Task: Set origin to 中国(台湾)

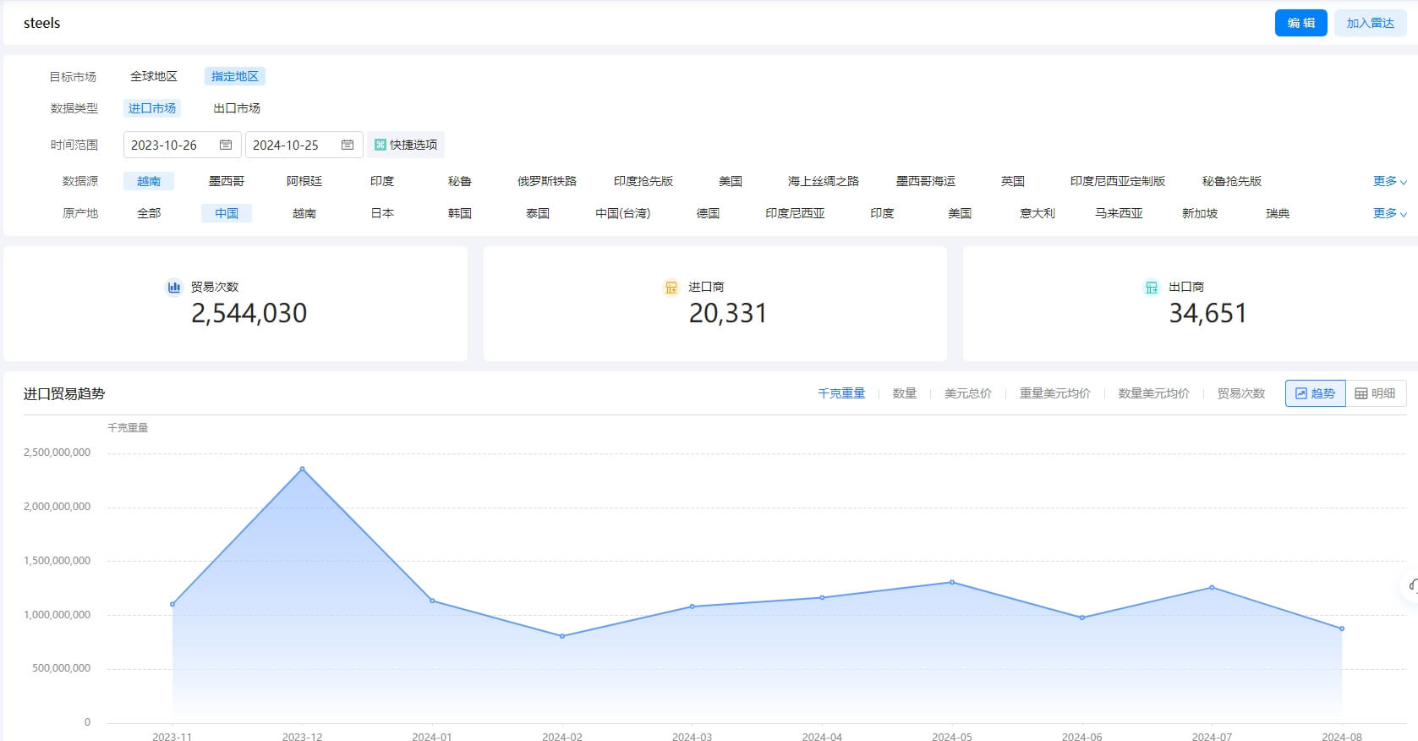Action: tap(623, 213)
